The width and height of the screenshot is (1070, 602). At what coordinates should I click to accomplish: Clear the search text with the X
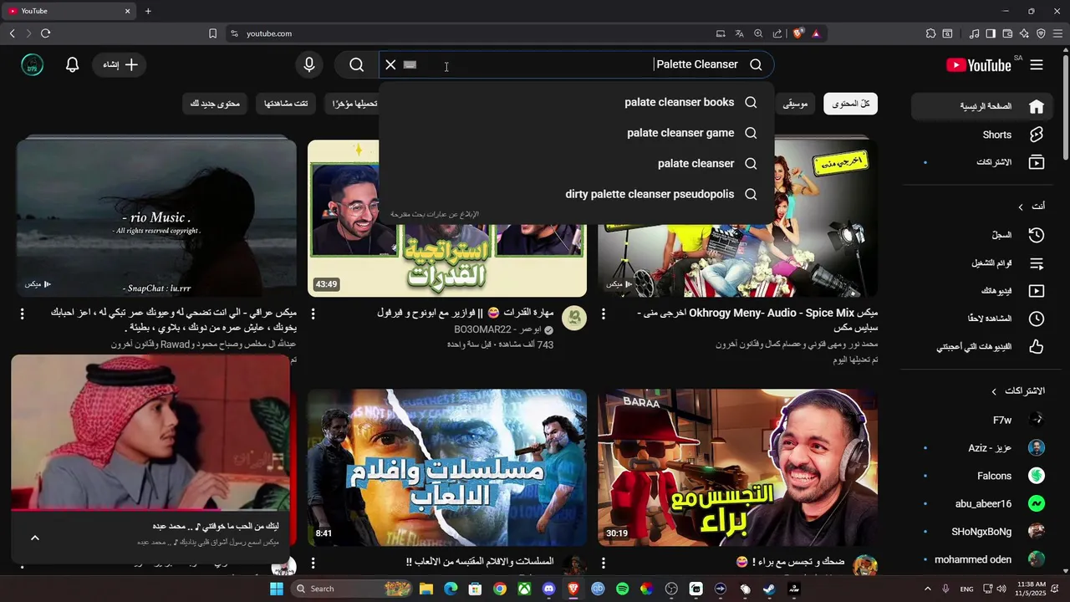[390, 64]
